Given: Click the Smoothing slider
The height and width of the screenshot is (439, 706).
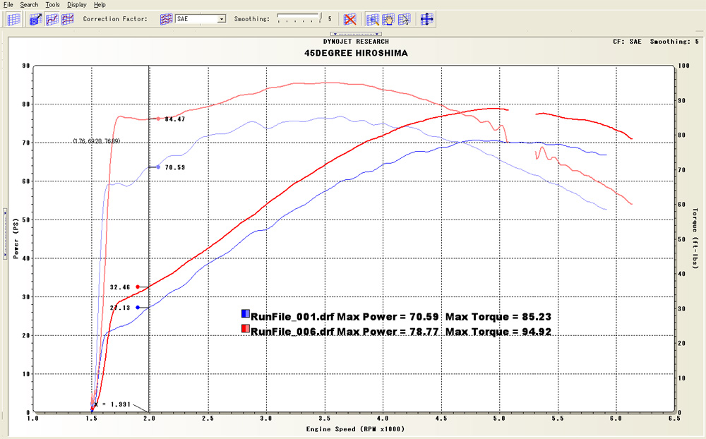Looking at the screenshot, I should [299, 19].
